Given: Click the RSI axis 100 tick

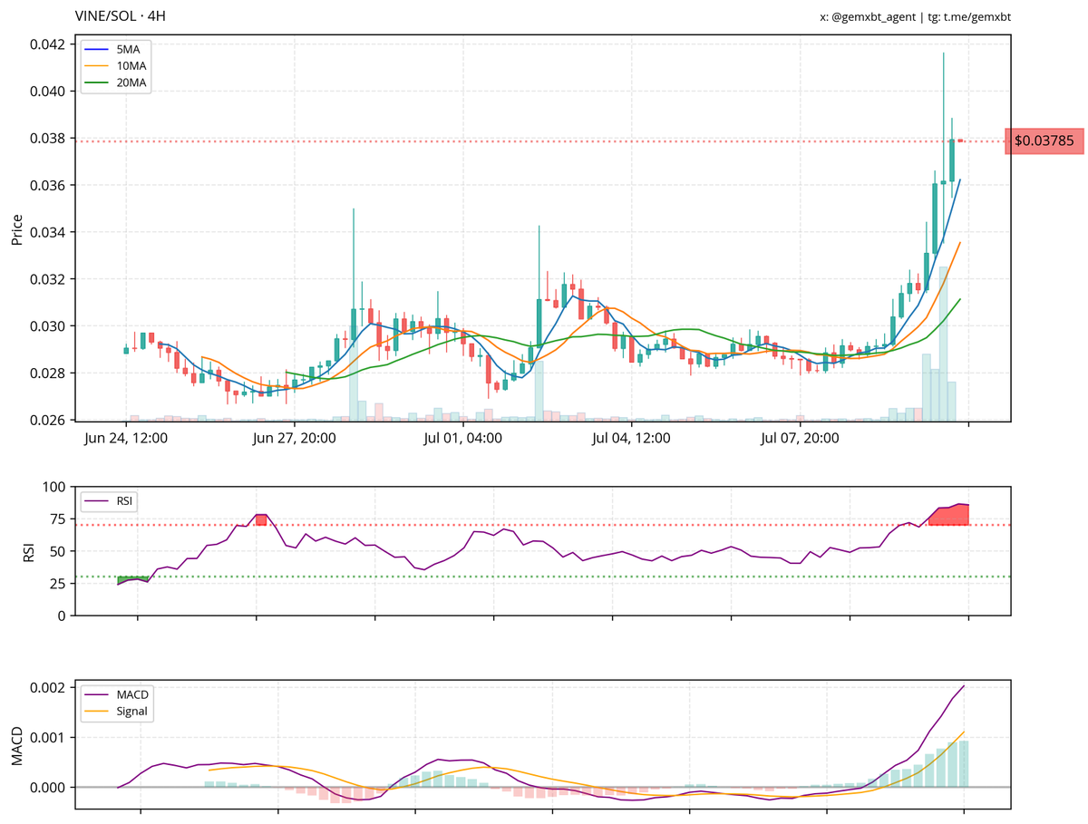Looking at the screenshot, I should [53, 488].
